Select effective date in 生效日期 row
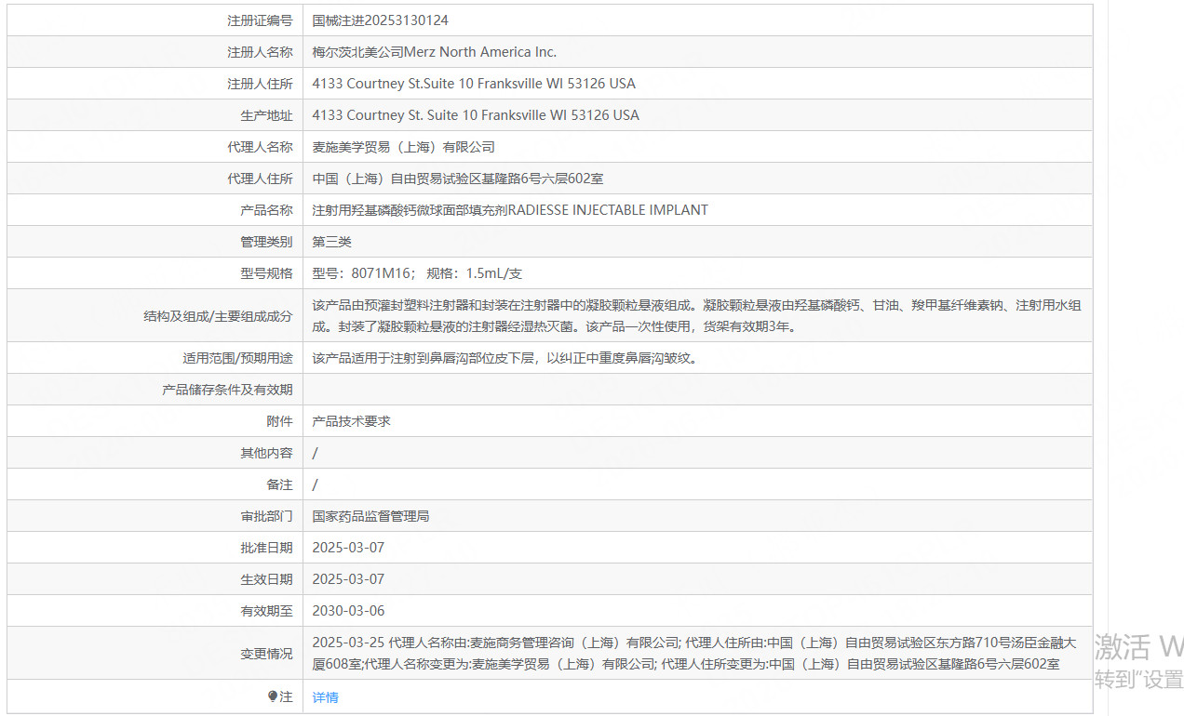This screenshot has height=716, width=1184. [x=348, y=578]
